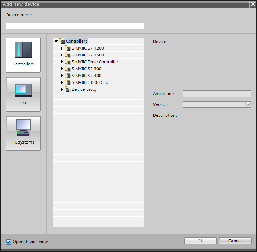Viewport: 257px width, 252px height.
Task: Select the 'SIMATIC S7-300' tree label
Action: click(87, 69)
